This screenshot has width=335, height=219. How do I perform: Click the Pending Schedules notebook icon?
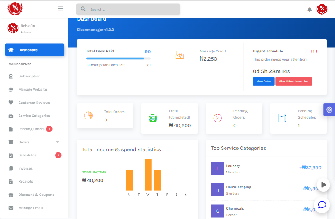(282, 118)
